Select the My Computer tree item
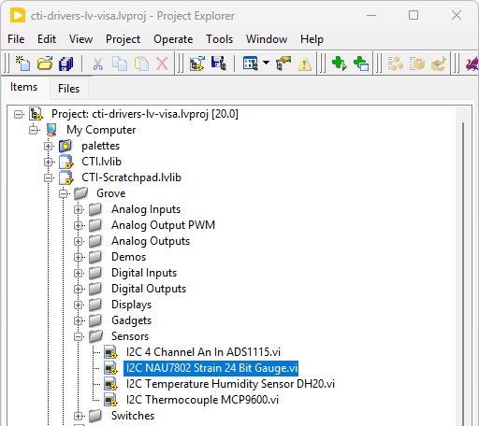Screen dimensions: 479x426 (101, 130)
